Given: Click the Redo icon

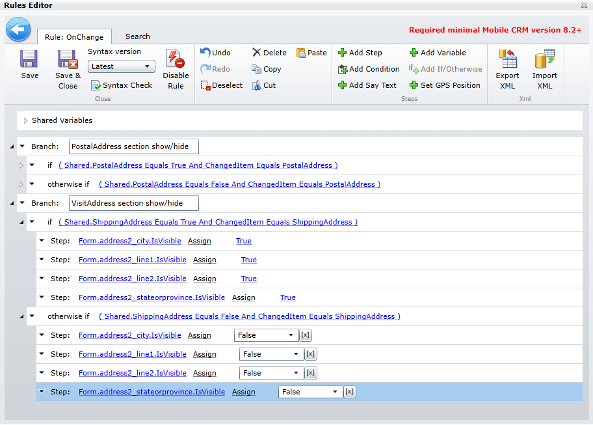Looking at the screenshot, I should [x=205, y=68].
